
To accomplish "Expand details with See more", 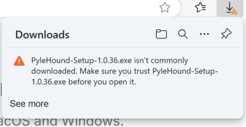I will [29, 104].
